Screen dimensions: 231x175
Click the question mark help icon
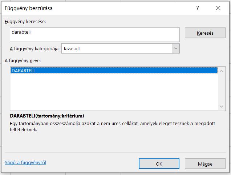pos(198,8)
